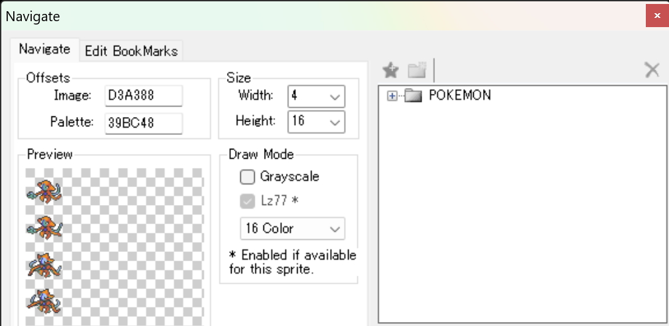The height and width of the screenshot is (326, 669).
Task: Click the first Deoxys sprite in preview
Action: tap(44, 191)
